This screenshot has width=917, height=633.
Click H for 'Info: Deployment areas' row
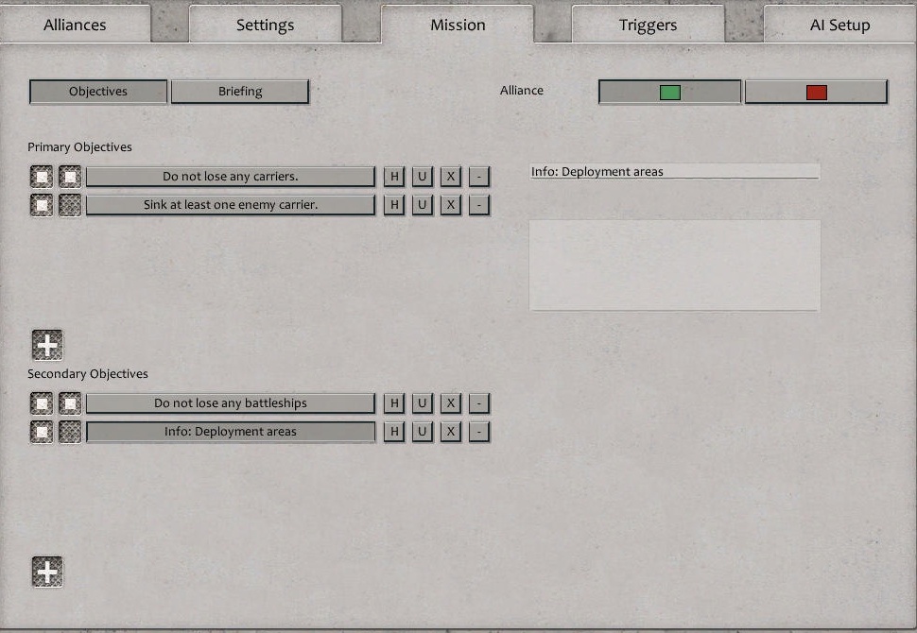pos(394,432)
